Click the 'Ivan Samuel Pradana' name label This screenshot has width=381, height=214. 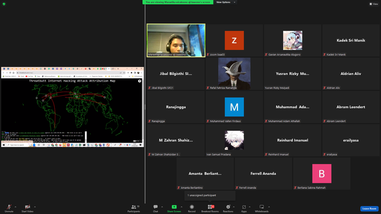(x=218, y=155)
